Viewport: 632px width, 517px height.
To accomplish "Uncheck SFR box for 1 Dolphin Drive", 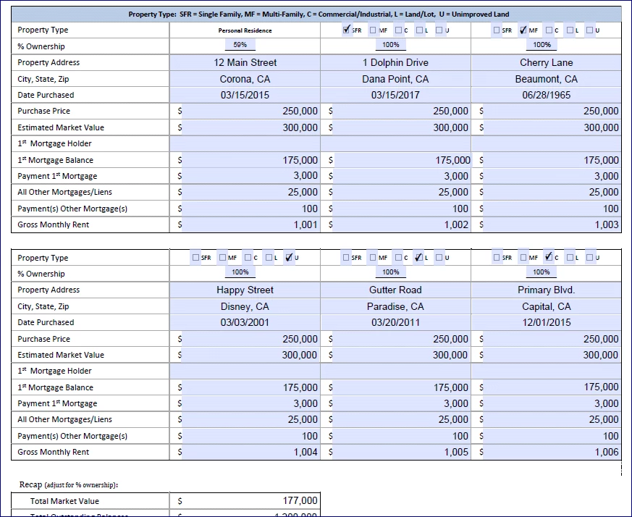I will click(346, 30).
